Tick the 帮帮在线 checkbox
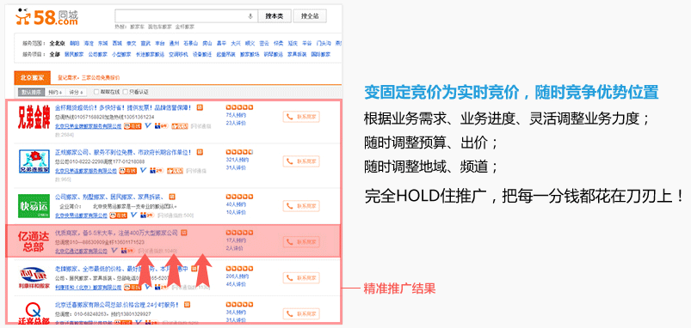The image size is (691, 328). coord(96,93)
